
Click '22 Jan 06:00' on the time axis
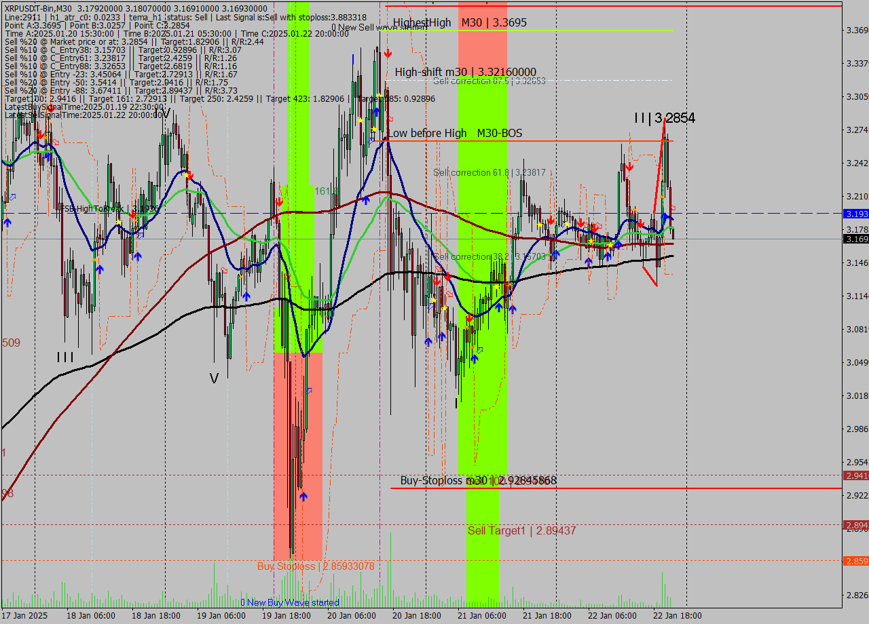coord(612,616)
